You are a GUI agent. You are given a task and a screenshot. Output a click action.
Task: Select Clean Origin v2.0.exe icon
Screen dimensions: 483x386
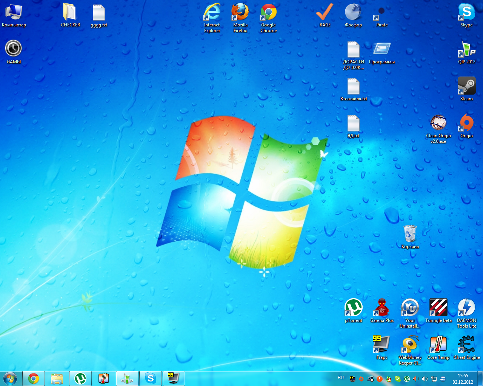pos(438,129)
